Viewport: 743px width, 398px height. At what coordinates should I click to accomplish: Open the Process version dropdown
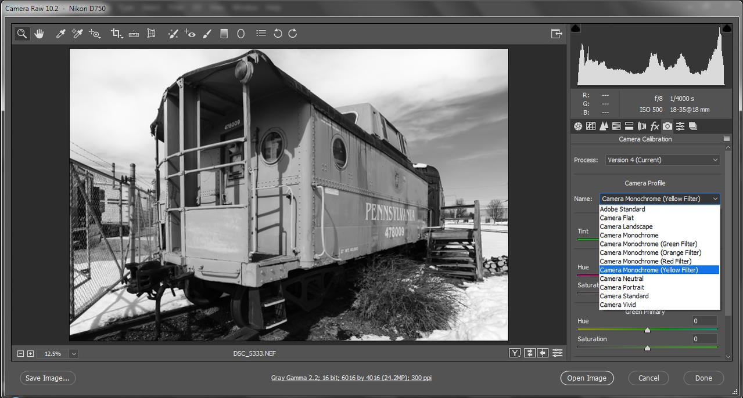662,160
